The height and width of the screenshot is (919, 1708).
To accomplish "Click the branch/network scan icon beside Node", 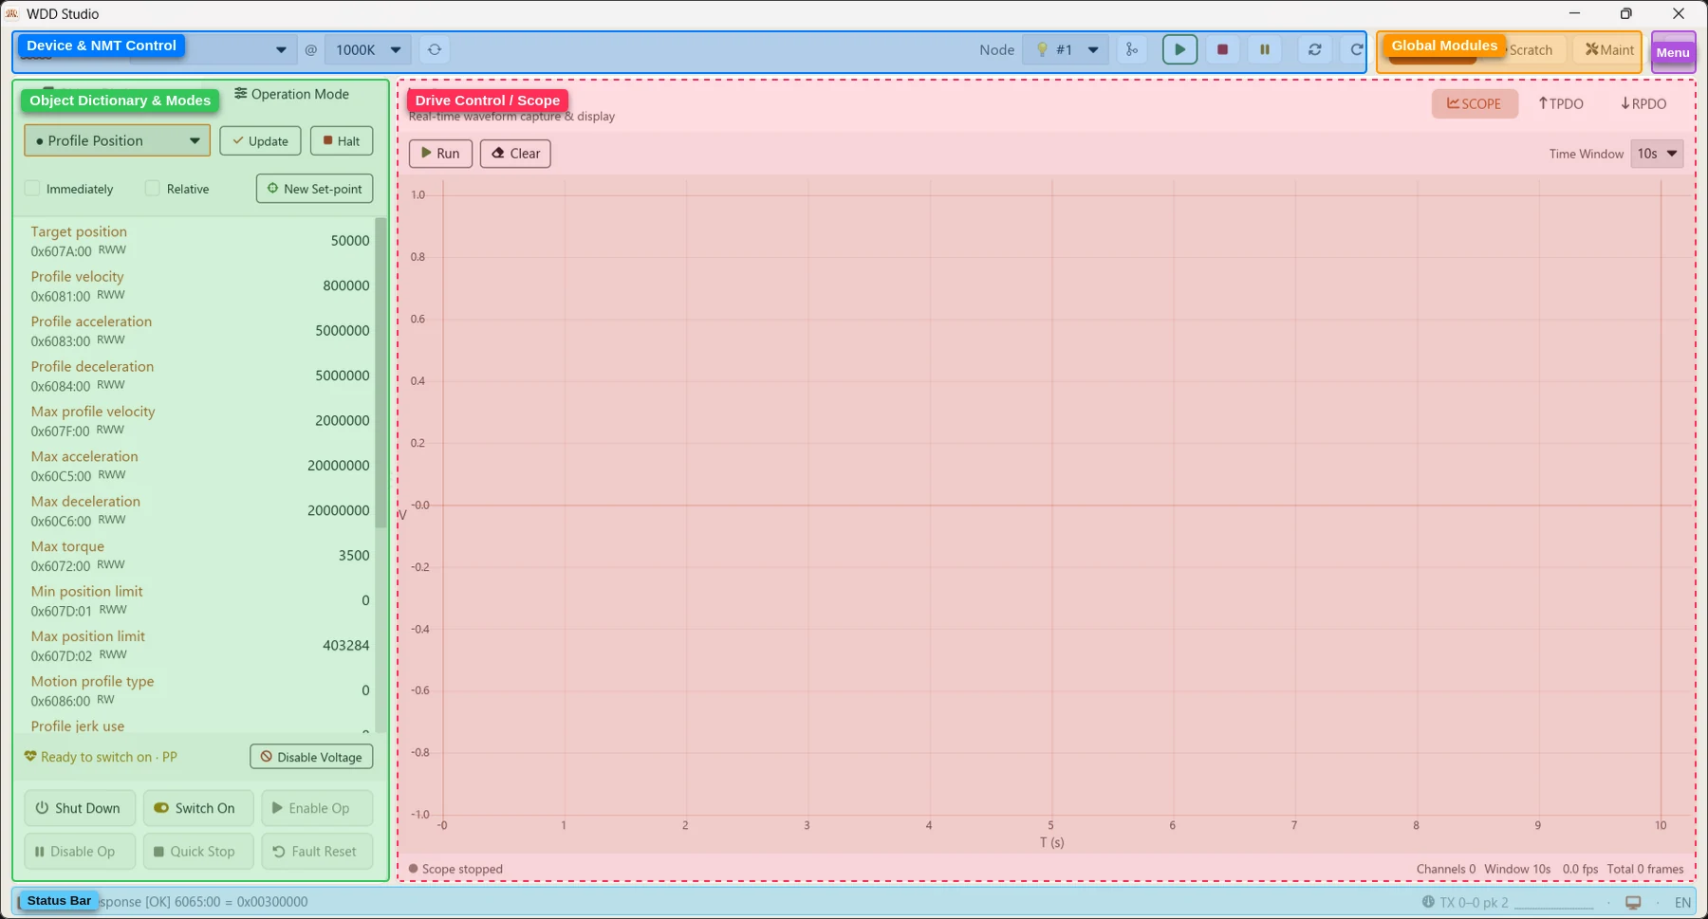I will pyautogui.click(x=1131, y=49).
